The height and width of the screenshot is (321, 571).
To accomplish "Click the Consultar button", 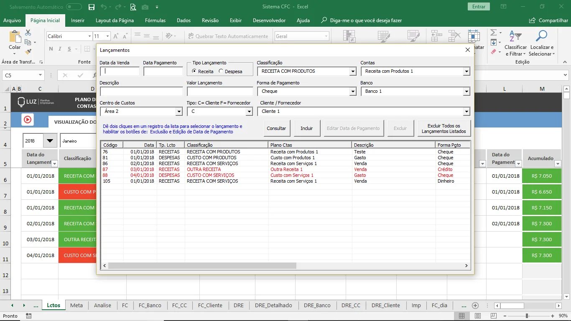I will 276,128.
